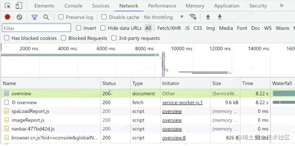295x146 pixels.
Task: Click the inspect element cursor icon
Action: click(x=8, y=6)
